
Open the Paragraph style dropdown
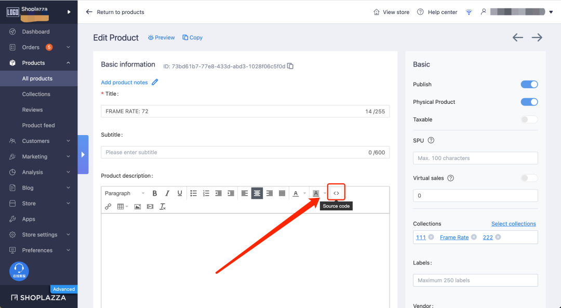click(125, 193)
